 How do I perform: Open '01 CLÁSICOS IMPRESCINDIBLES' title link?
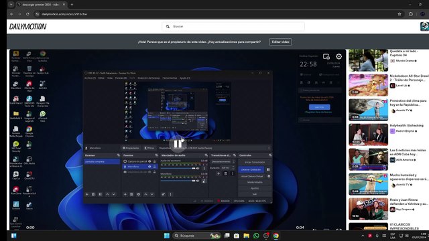(x=404, y=226)
